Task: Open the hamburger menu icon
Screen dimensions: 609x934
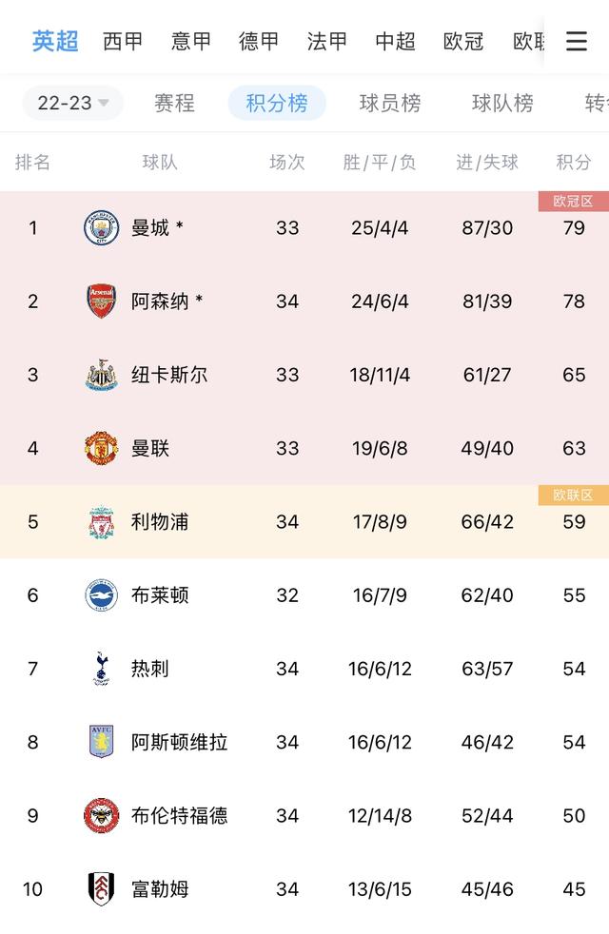Action: (x=576, y=41)
